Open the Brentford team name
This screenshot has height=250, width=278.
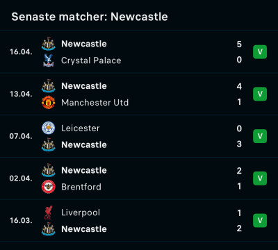81,187
